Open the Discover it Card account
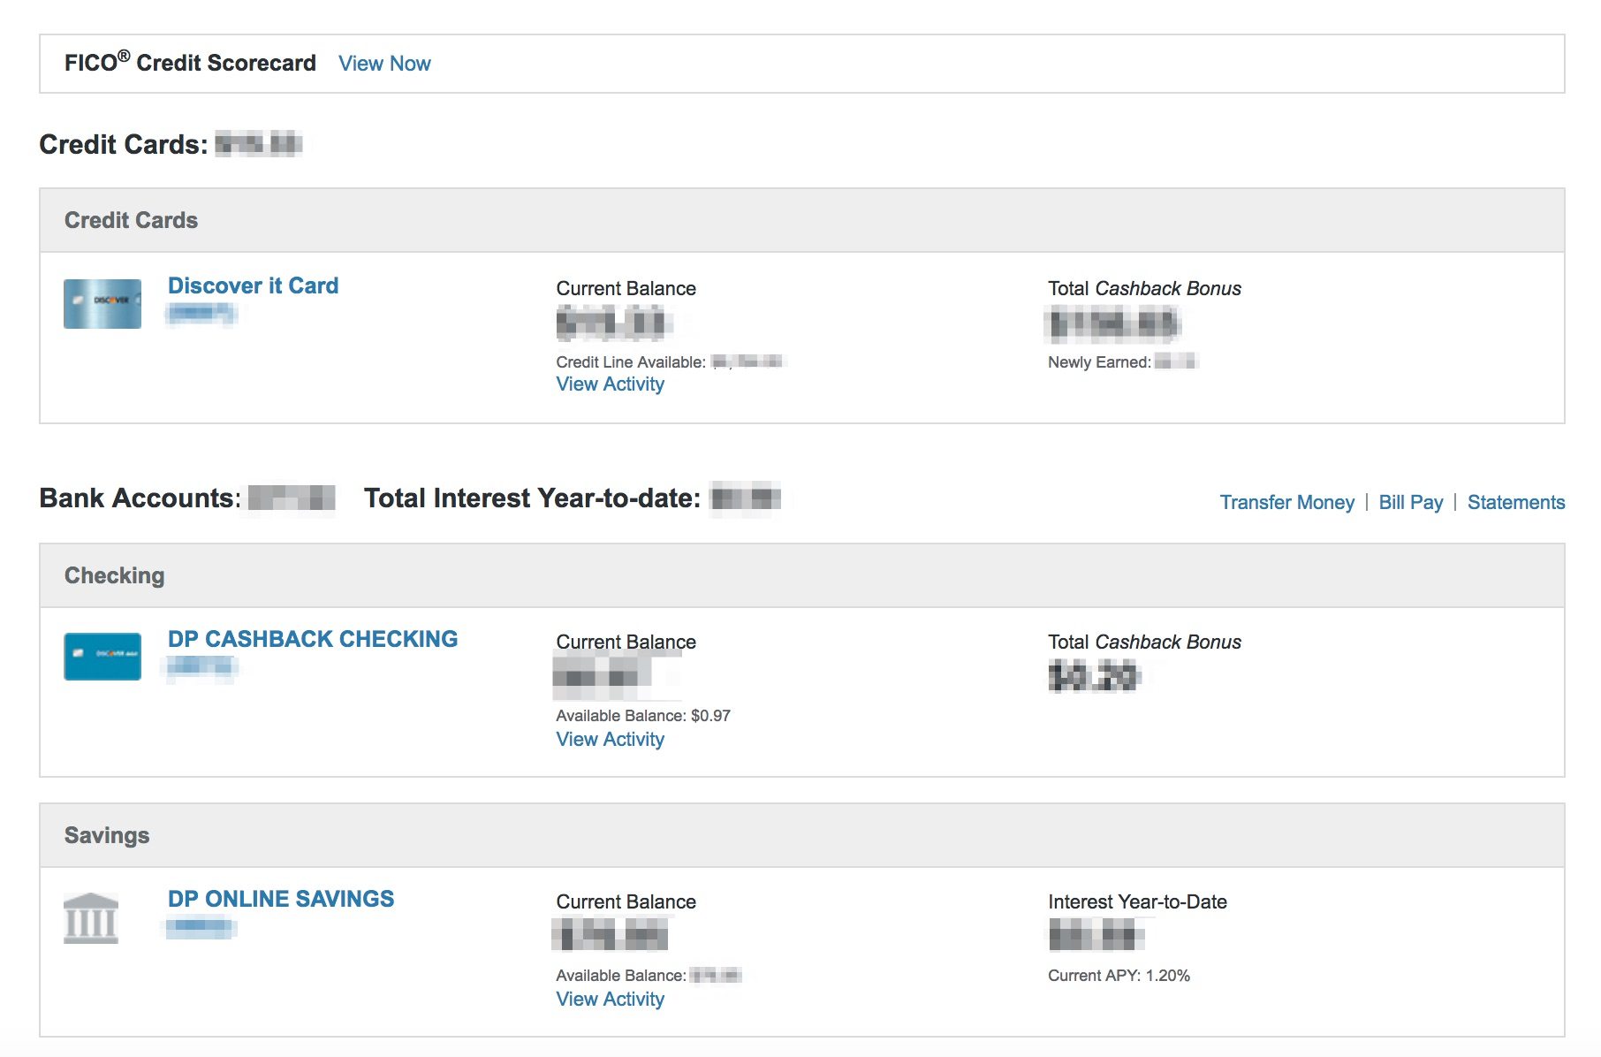 [253, 285]
